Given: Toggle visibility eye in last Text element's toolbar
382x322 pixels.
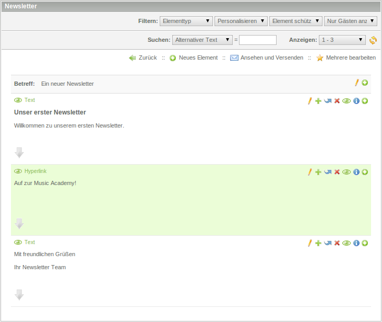Looking at the screenshot, I should [x=347, y=243].
